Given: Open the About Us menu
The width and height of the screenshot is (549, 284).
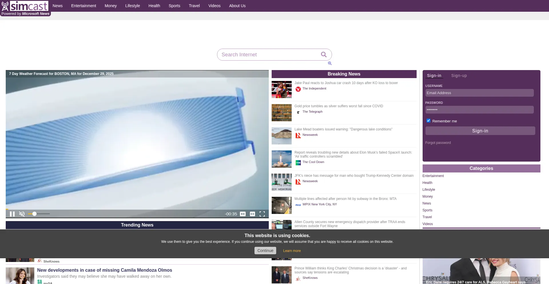Looking at the screenshot, I should click(237, 6).
